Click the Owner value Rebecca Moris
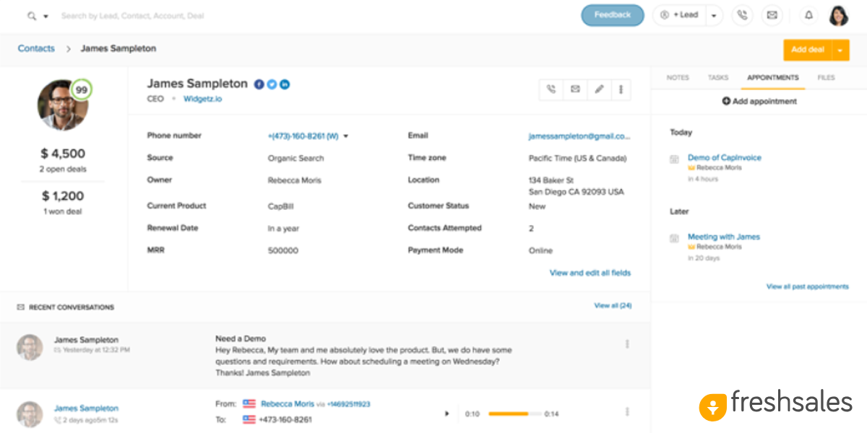Viewport: 867px width, 433px height. pyautogui.click(x=294, y=180)
